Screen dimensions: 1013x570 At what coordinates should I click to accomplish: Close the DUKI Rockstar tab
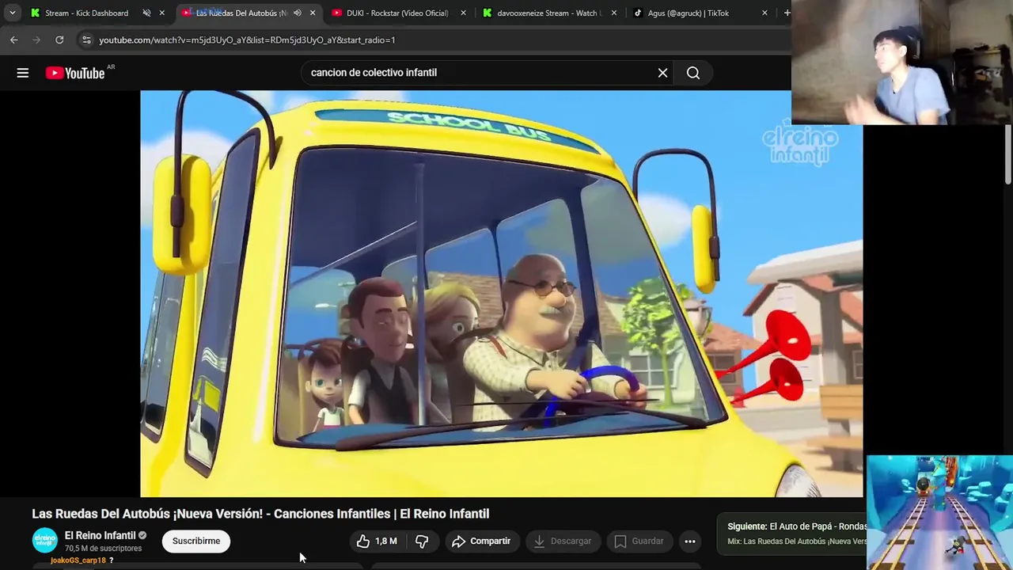click(x=463, y=13)
